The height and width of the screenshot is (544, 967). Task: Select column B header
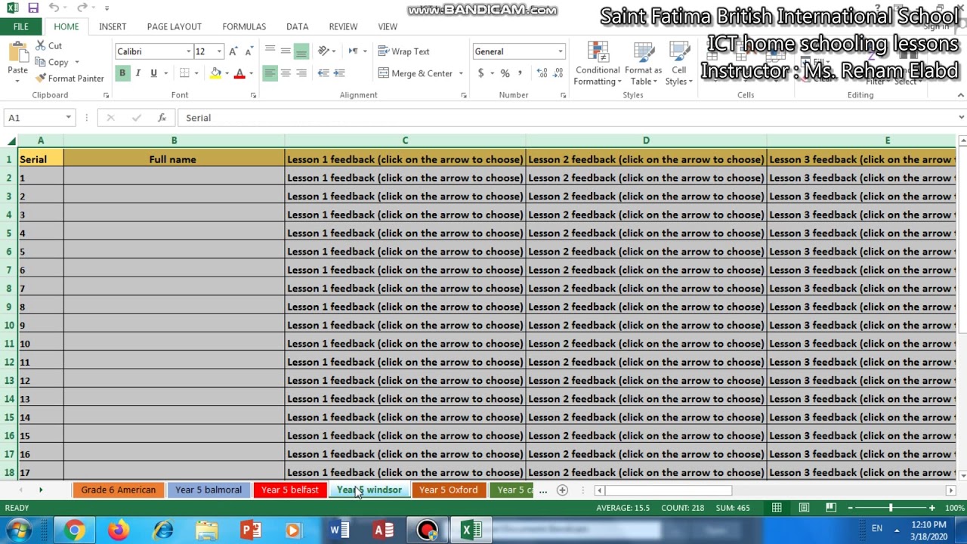point(174,141)
